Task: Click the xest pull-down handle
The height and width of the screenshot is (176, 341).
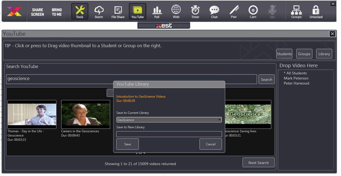Action: pyautogui.click(x=164, y=26)
